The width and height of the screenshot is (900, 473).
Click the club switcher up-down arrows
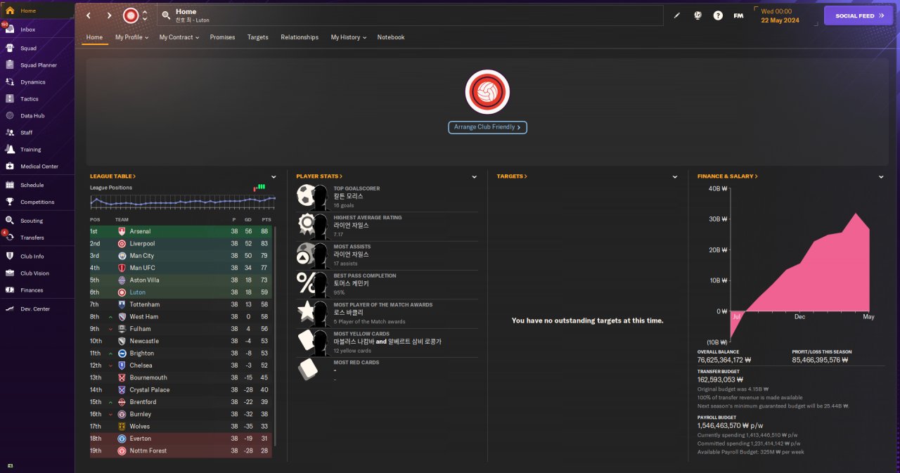point(145,15)
